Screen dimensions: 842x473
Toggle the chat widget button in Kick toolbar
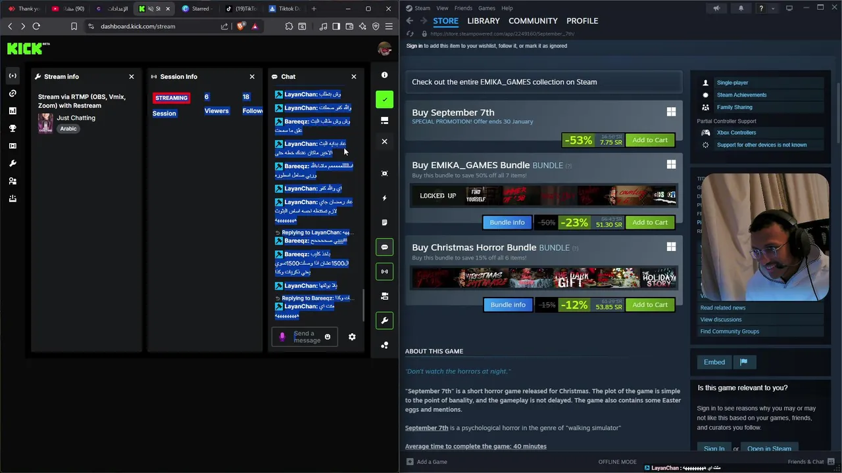point(385,247)
